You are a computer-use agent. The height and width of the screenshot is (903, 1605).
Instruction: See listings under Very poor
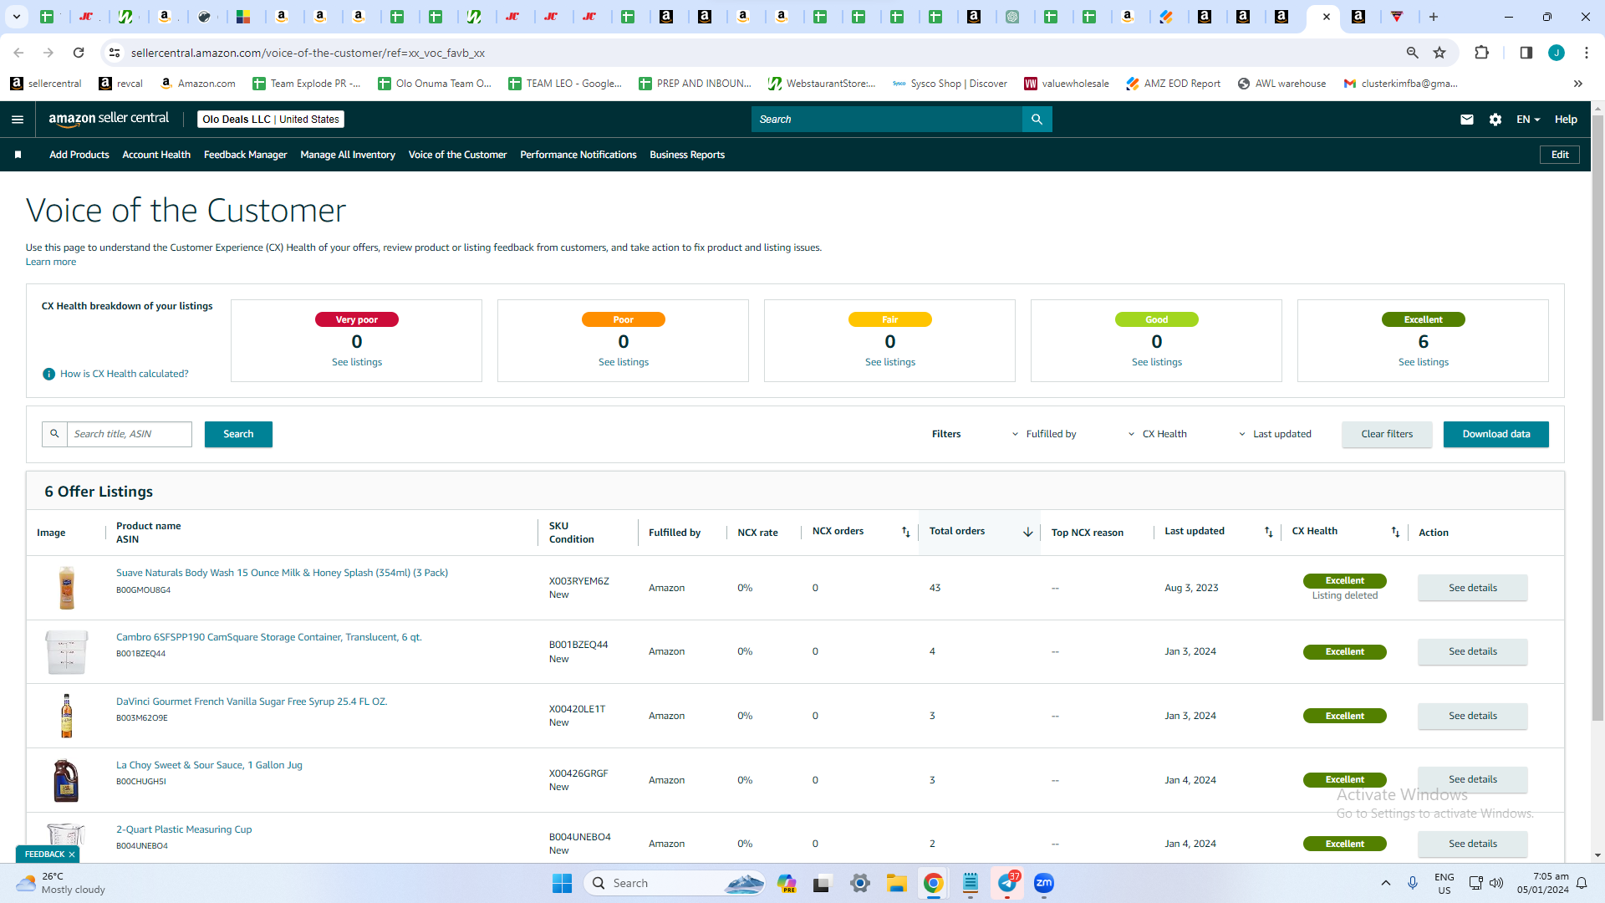coord(357,362)
